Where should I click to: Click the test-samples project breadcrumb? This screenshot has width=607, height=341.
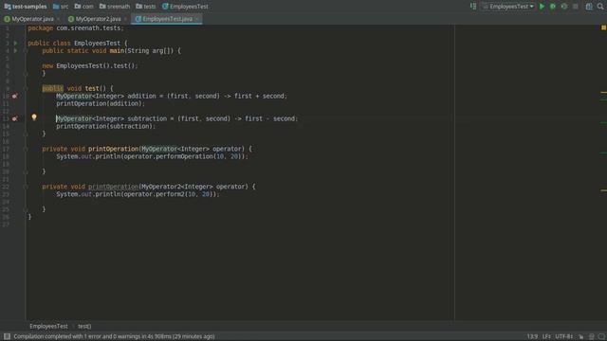pyautogui.click(x=26, y=7)
